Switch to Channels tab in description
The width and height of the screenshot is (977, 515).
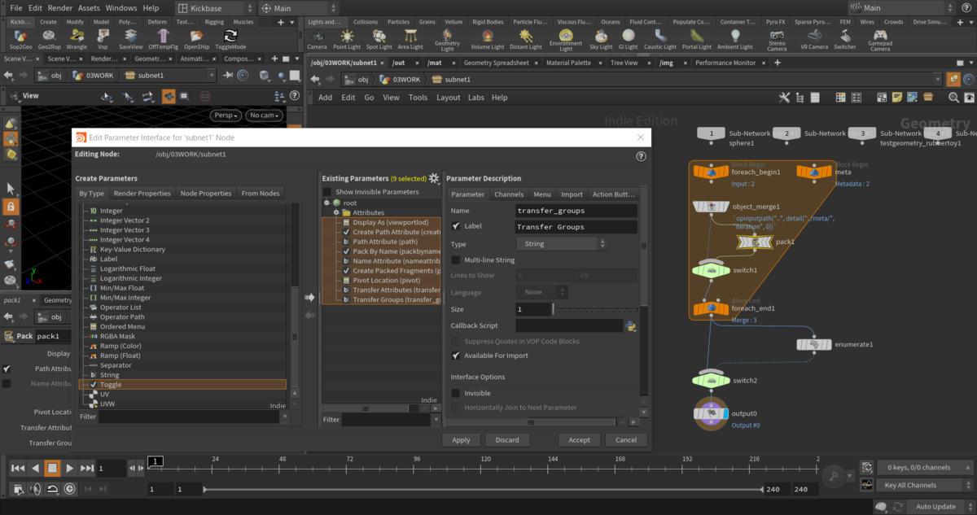tap(509, 194)
